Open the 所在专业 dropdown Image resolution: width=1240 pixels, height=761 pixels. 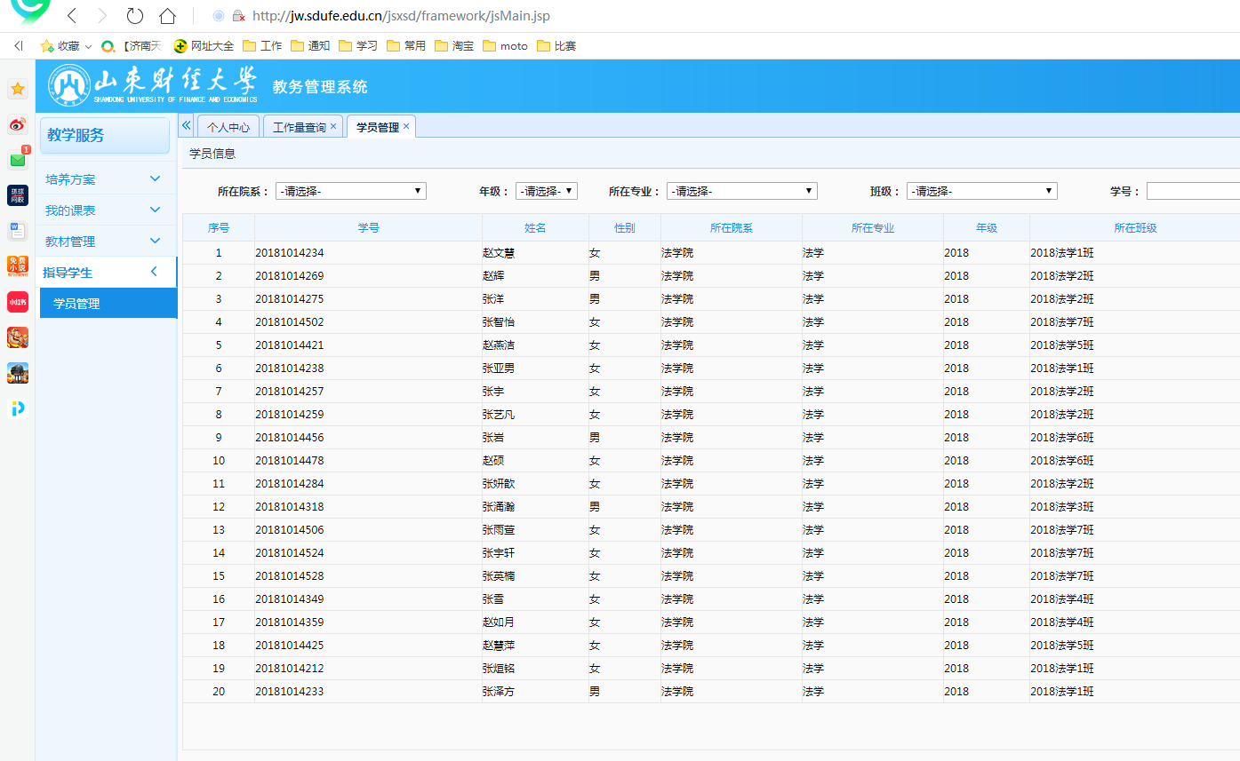(741, 191)
